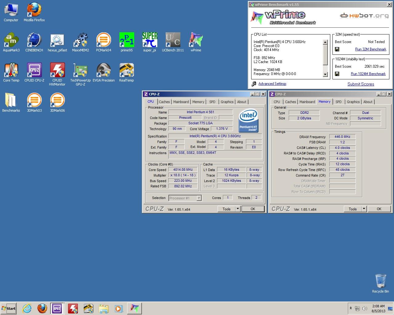
Task: Click the CPU List scroll down arrow
Action: click(325, 74)
